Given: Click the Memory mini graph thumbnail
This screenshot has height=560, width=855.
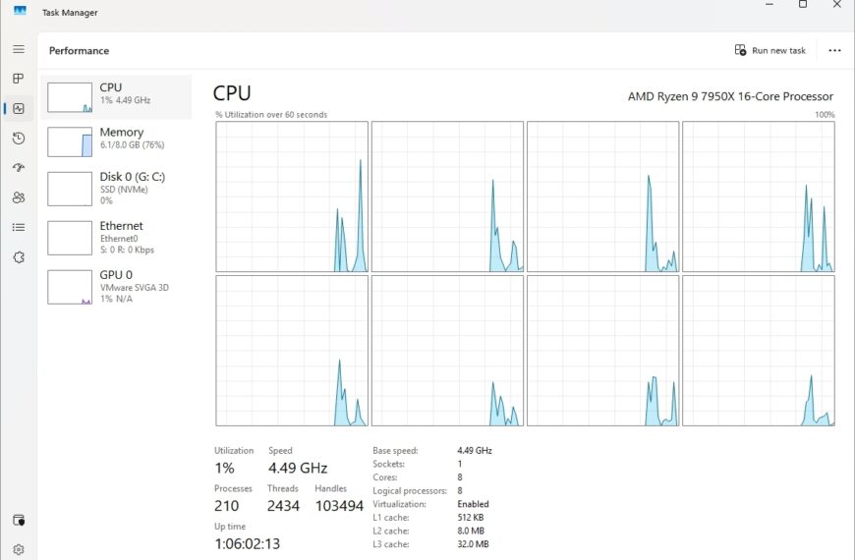Looking at the screenshot, I should [70, 141].
